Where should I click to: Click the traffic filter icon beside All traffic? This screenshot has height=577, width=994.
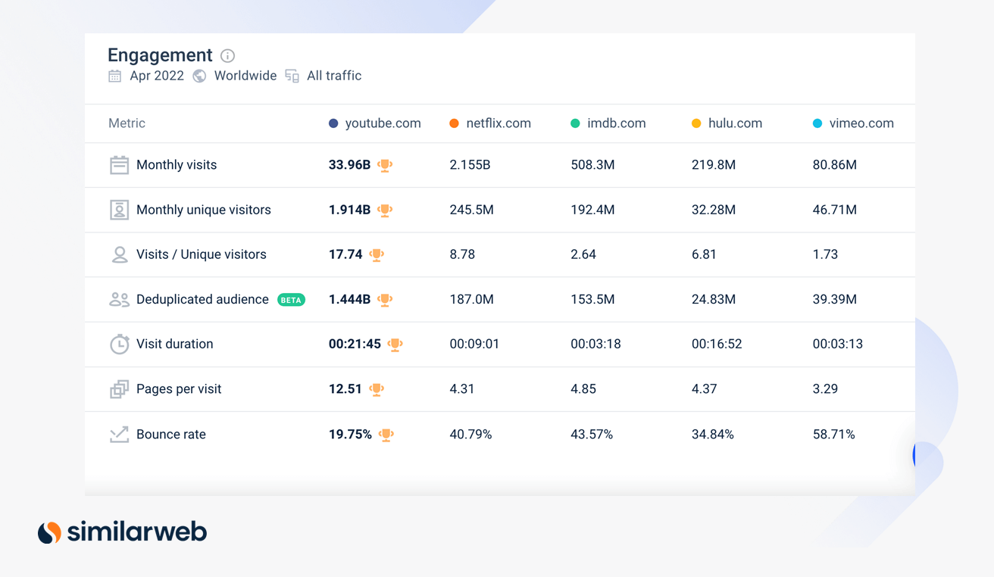292,76
